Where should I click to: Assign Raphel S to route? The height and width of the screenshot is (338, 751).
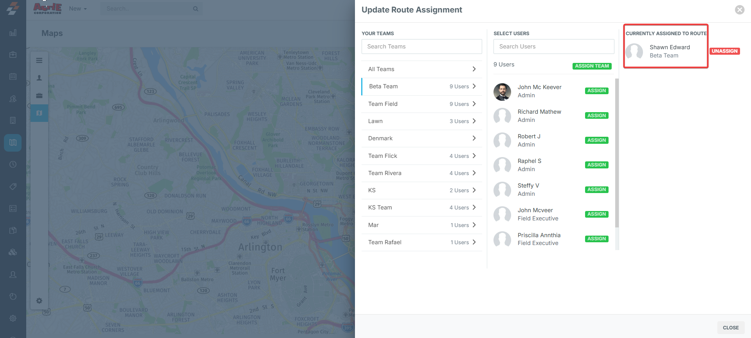pyautogui.click(x=597, y=165)
